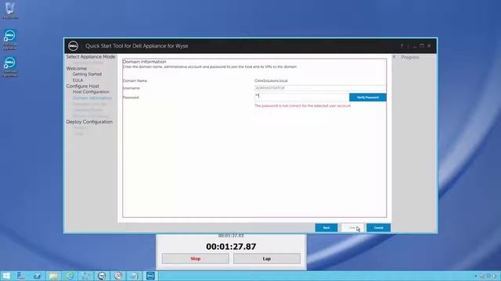Click the Verify Password button
Image resolution: width=501 pixels, height=281 pixels.
click(x=368, y=97)
